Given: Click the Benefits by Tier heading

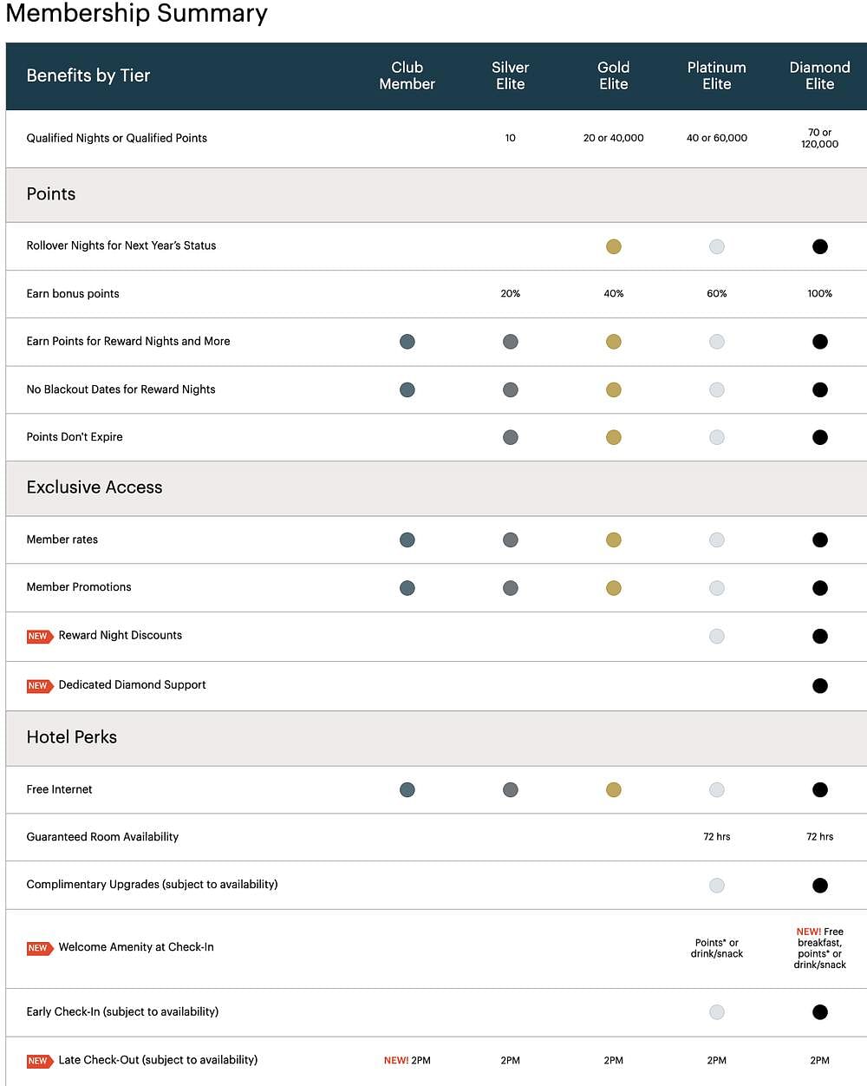Looking at the screenshot, I should (88, 75).
